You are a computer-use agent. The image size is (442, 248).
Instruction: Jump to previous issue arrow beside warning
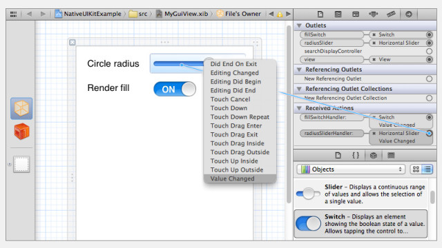271,14
